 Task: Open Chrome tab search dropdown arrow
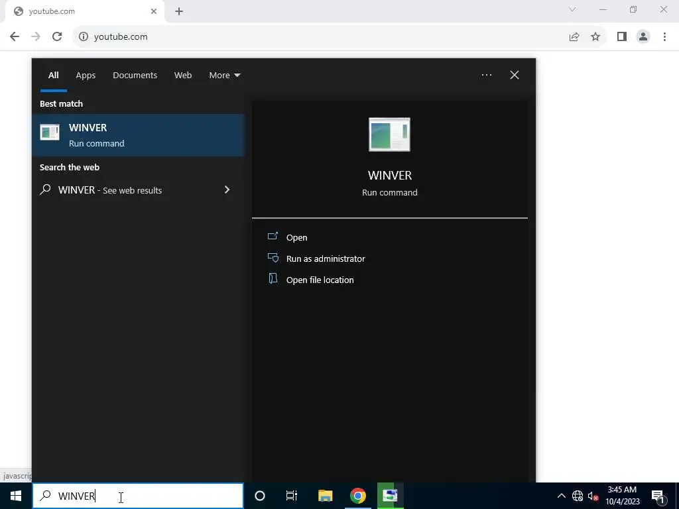point(572,9)
